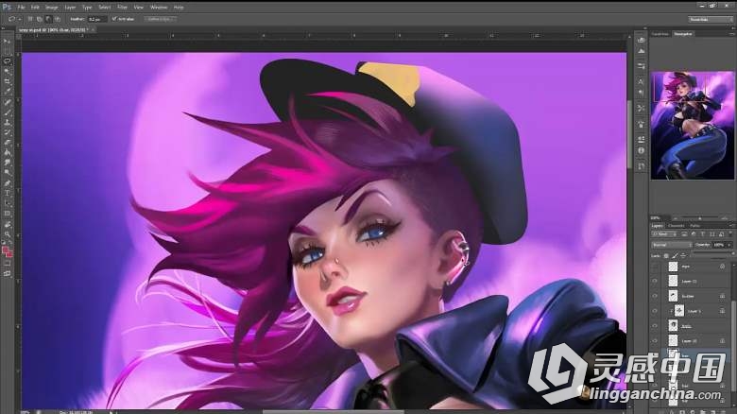Select the Healing Brush tool
Viewport: 737px width, 414px height.
coord(7,102)
